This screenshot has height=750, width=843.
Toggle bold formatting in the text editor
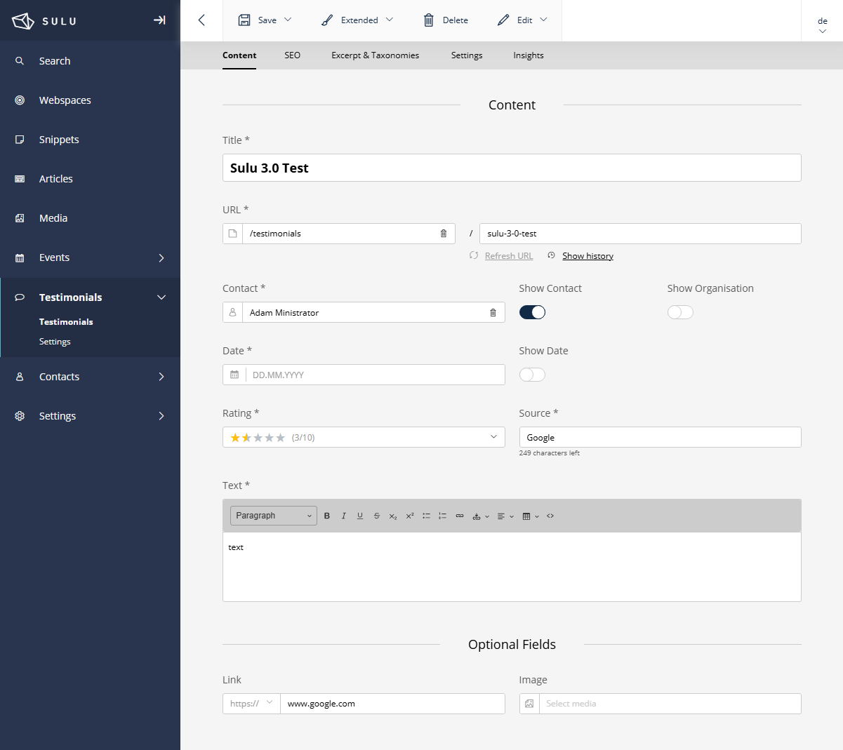[x=327, y=516]
